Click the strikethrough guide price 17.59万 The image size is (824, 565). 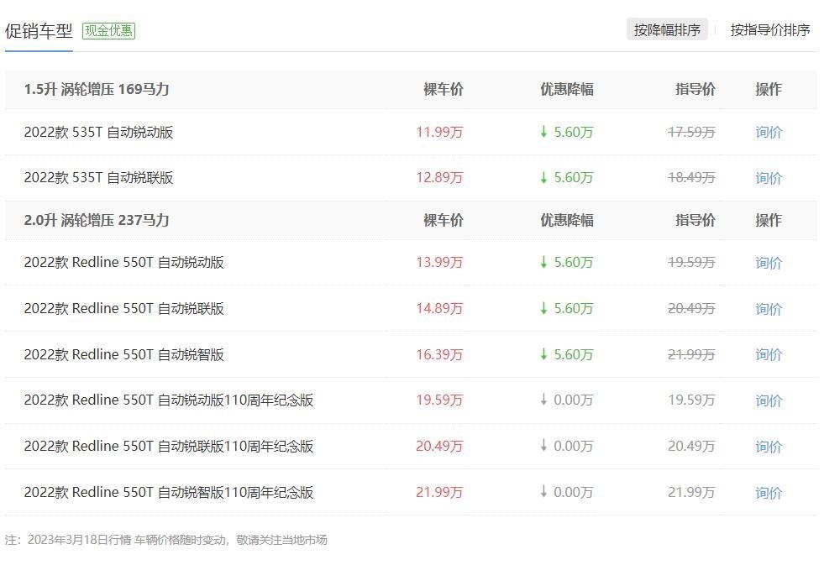click(x=692, y=132)
